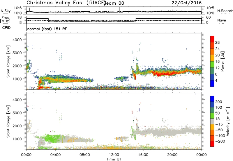Click the '-100' value on velocity colorbar
Screen dimensions: 233x161
(x=220, y=136)
